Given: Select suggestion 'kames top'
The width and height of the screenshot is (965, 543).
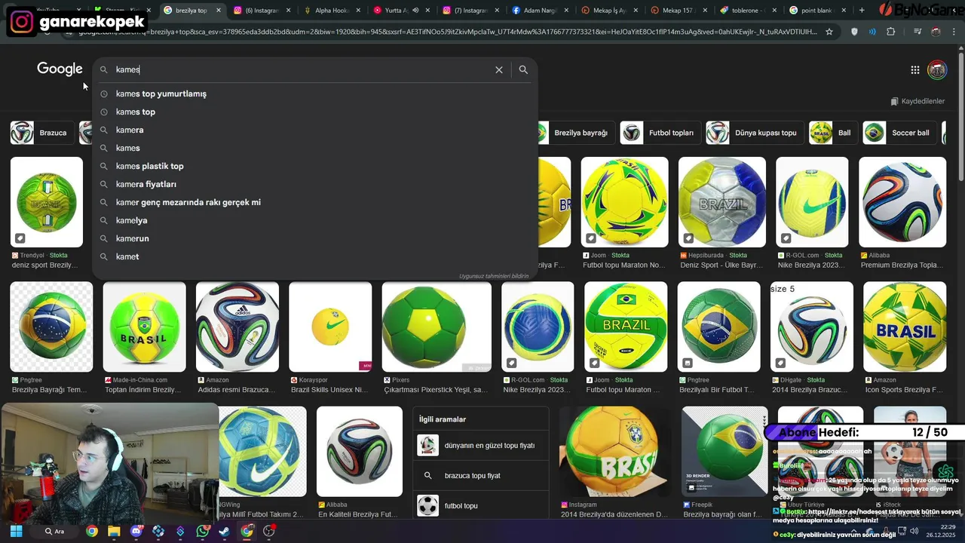Looking at the screenshot, I should (315, 112).
